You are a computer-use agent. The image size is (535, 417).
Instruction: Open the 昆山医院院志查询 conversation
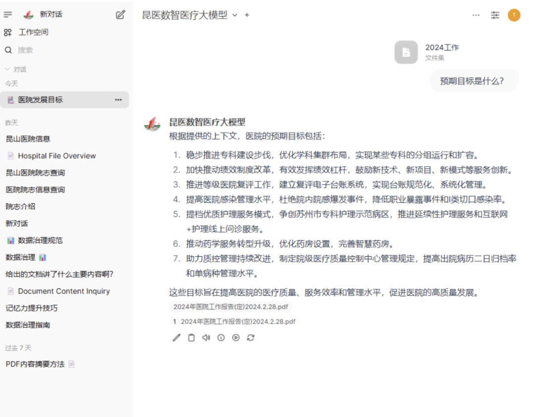coord(65,173)
